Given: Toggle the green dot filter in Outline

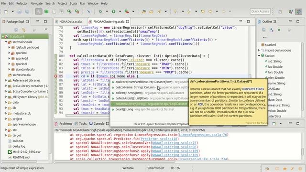Looking at the screenshot, I should click(279, 30).
